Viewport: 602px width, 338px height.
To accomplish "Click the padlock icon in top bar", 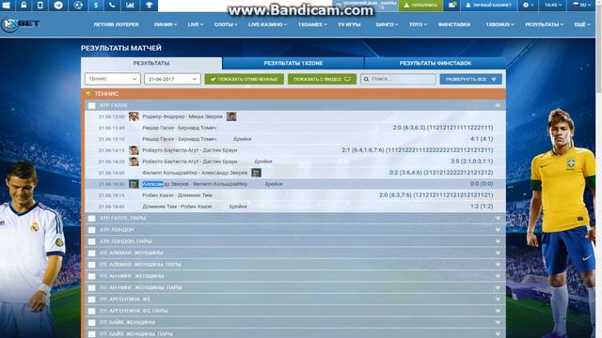I will click(x=24, y=5).
